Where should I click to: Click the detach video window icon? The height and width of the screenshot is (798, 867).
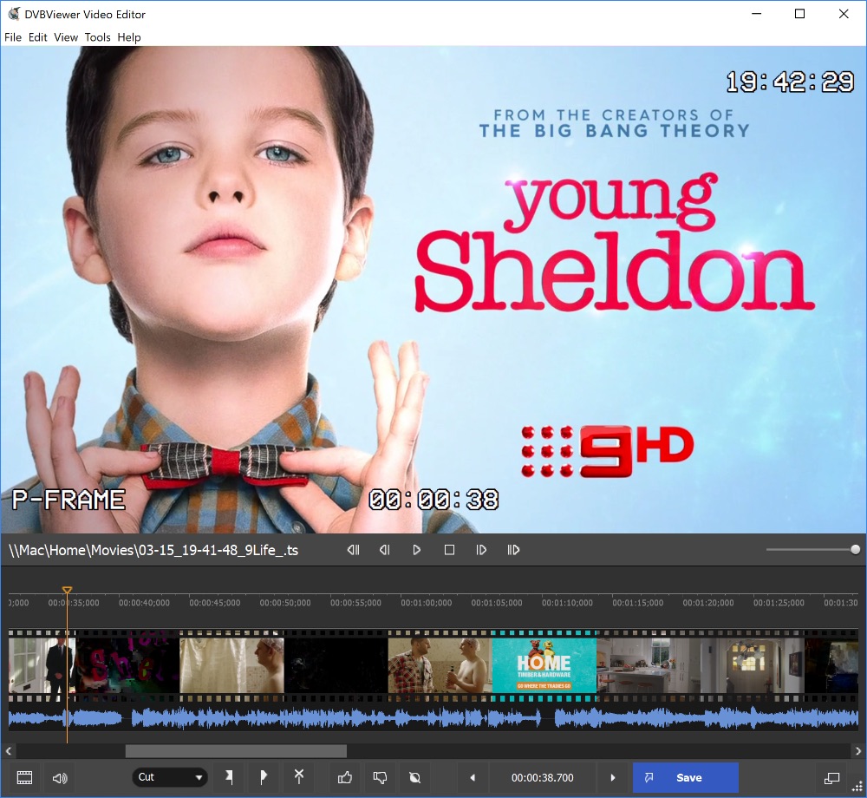pos(832,777)
